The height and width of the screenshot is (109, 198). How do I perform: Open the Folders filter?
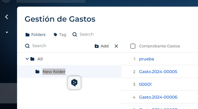35,35
